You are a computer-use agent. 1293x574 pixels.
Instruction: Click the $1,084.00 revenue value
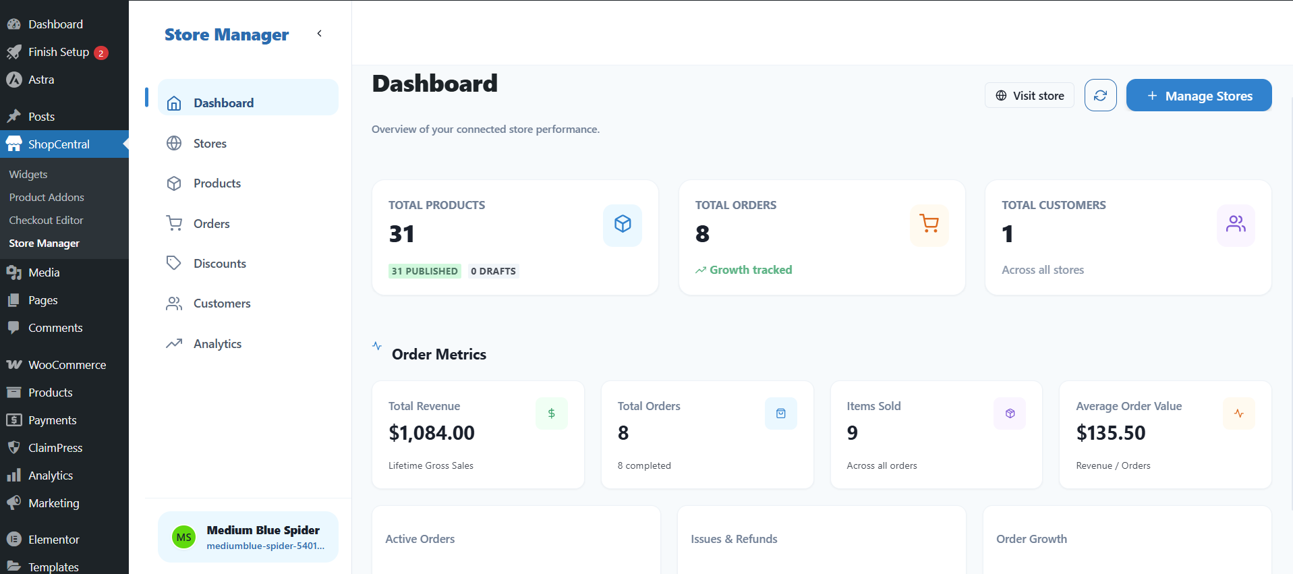point(432,433)
